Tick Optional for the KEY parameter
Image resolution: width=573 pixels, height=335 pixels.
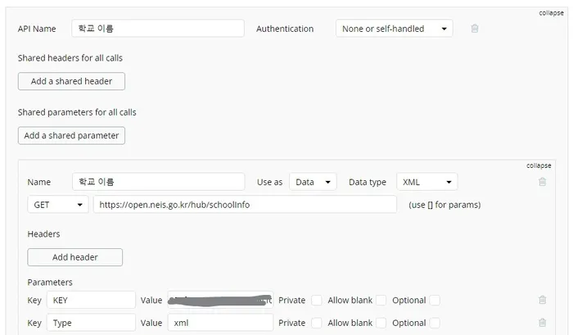tap(435, 301)
